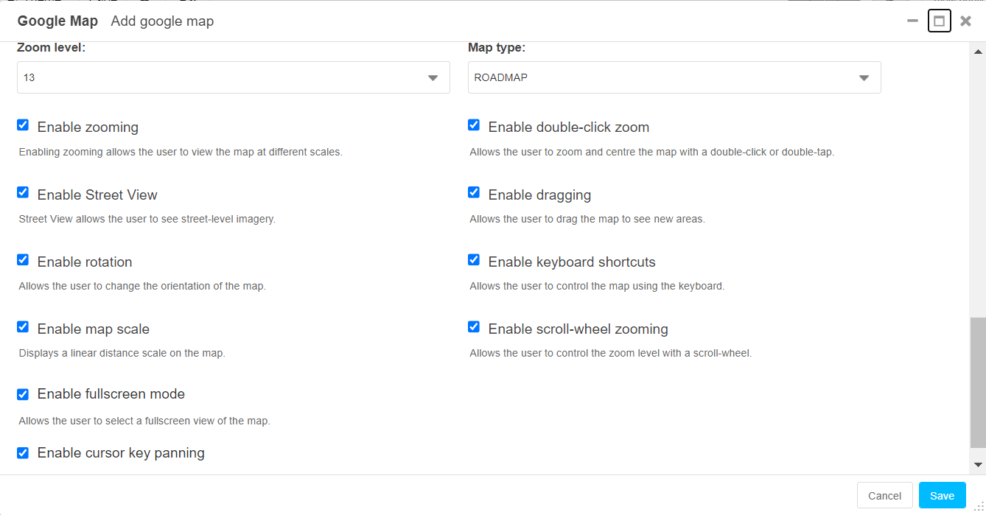Uncheck Enable fullscreen mode
986x515 pixels.
point(23,394)
